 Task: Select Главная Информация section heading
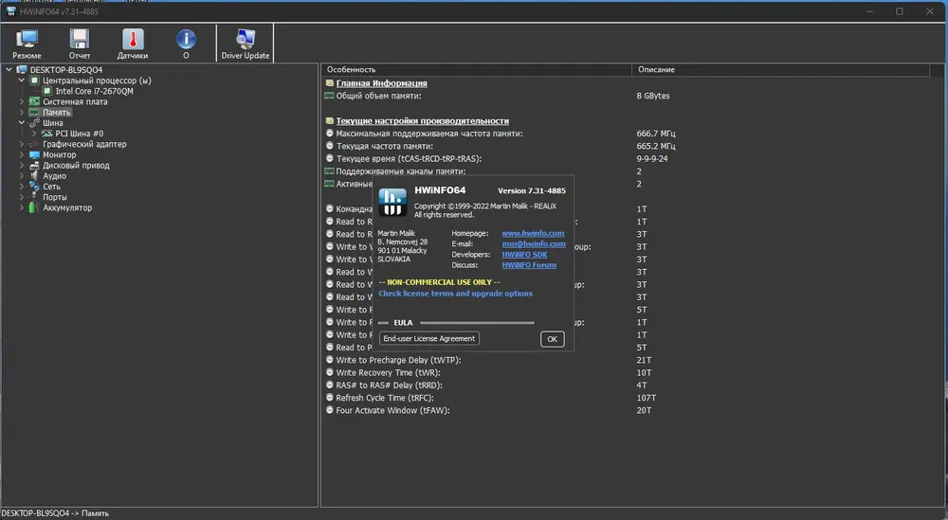381,83
